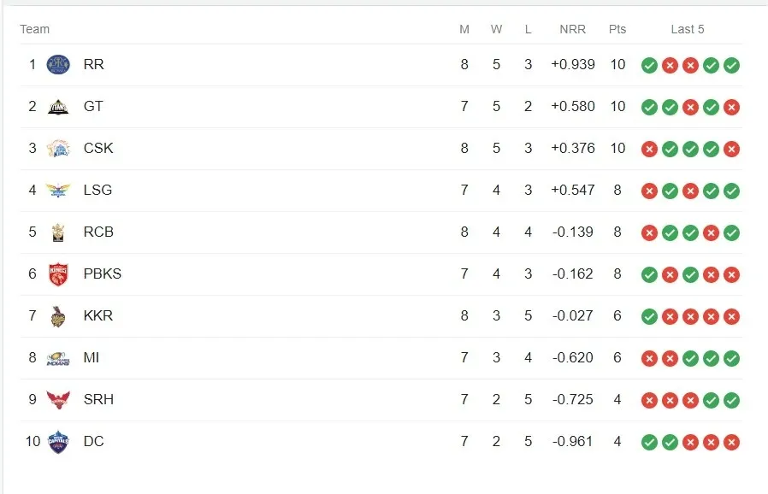This screenshot has height=494, width=768.
Task: Click the Mumbai Indians team logo
Action: pos(58,357)
